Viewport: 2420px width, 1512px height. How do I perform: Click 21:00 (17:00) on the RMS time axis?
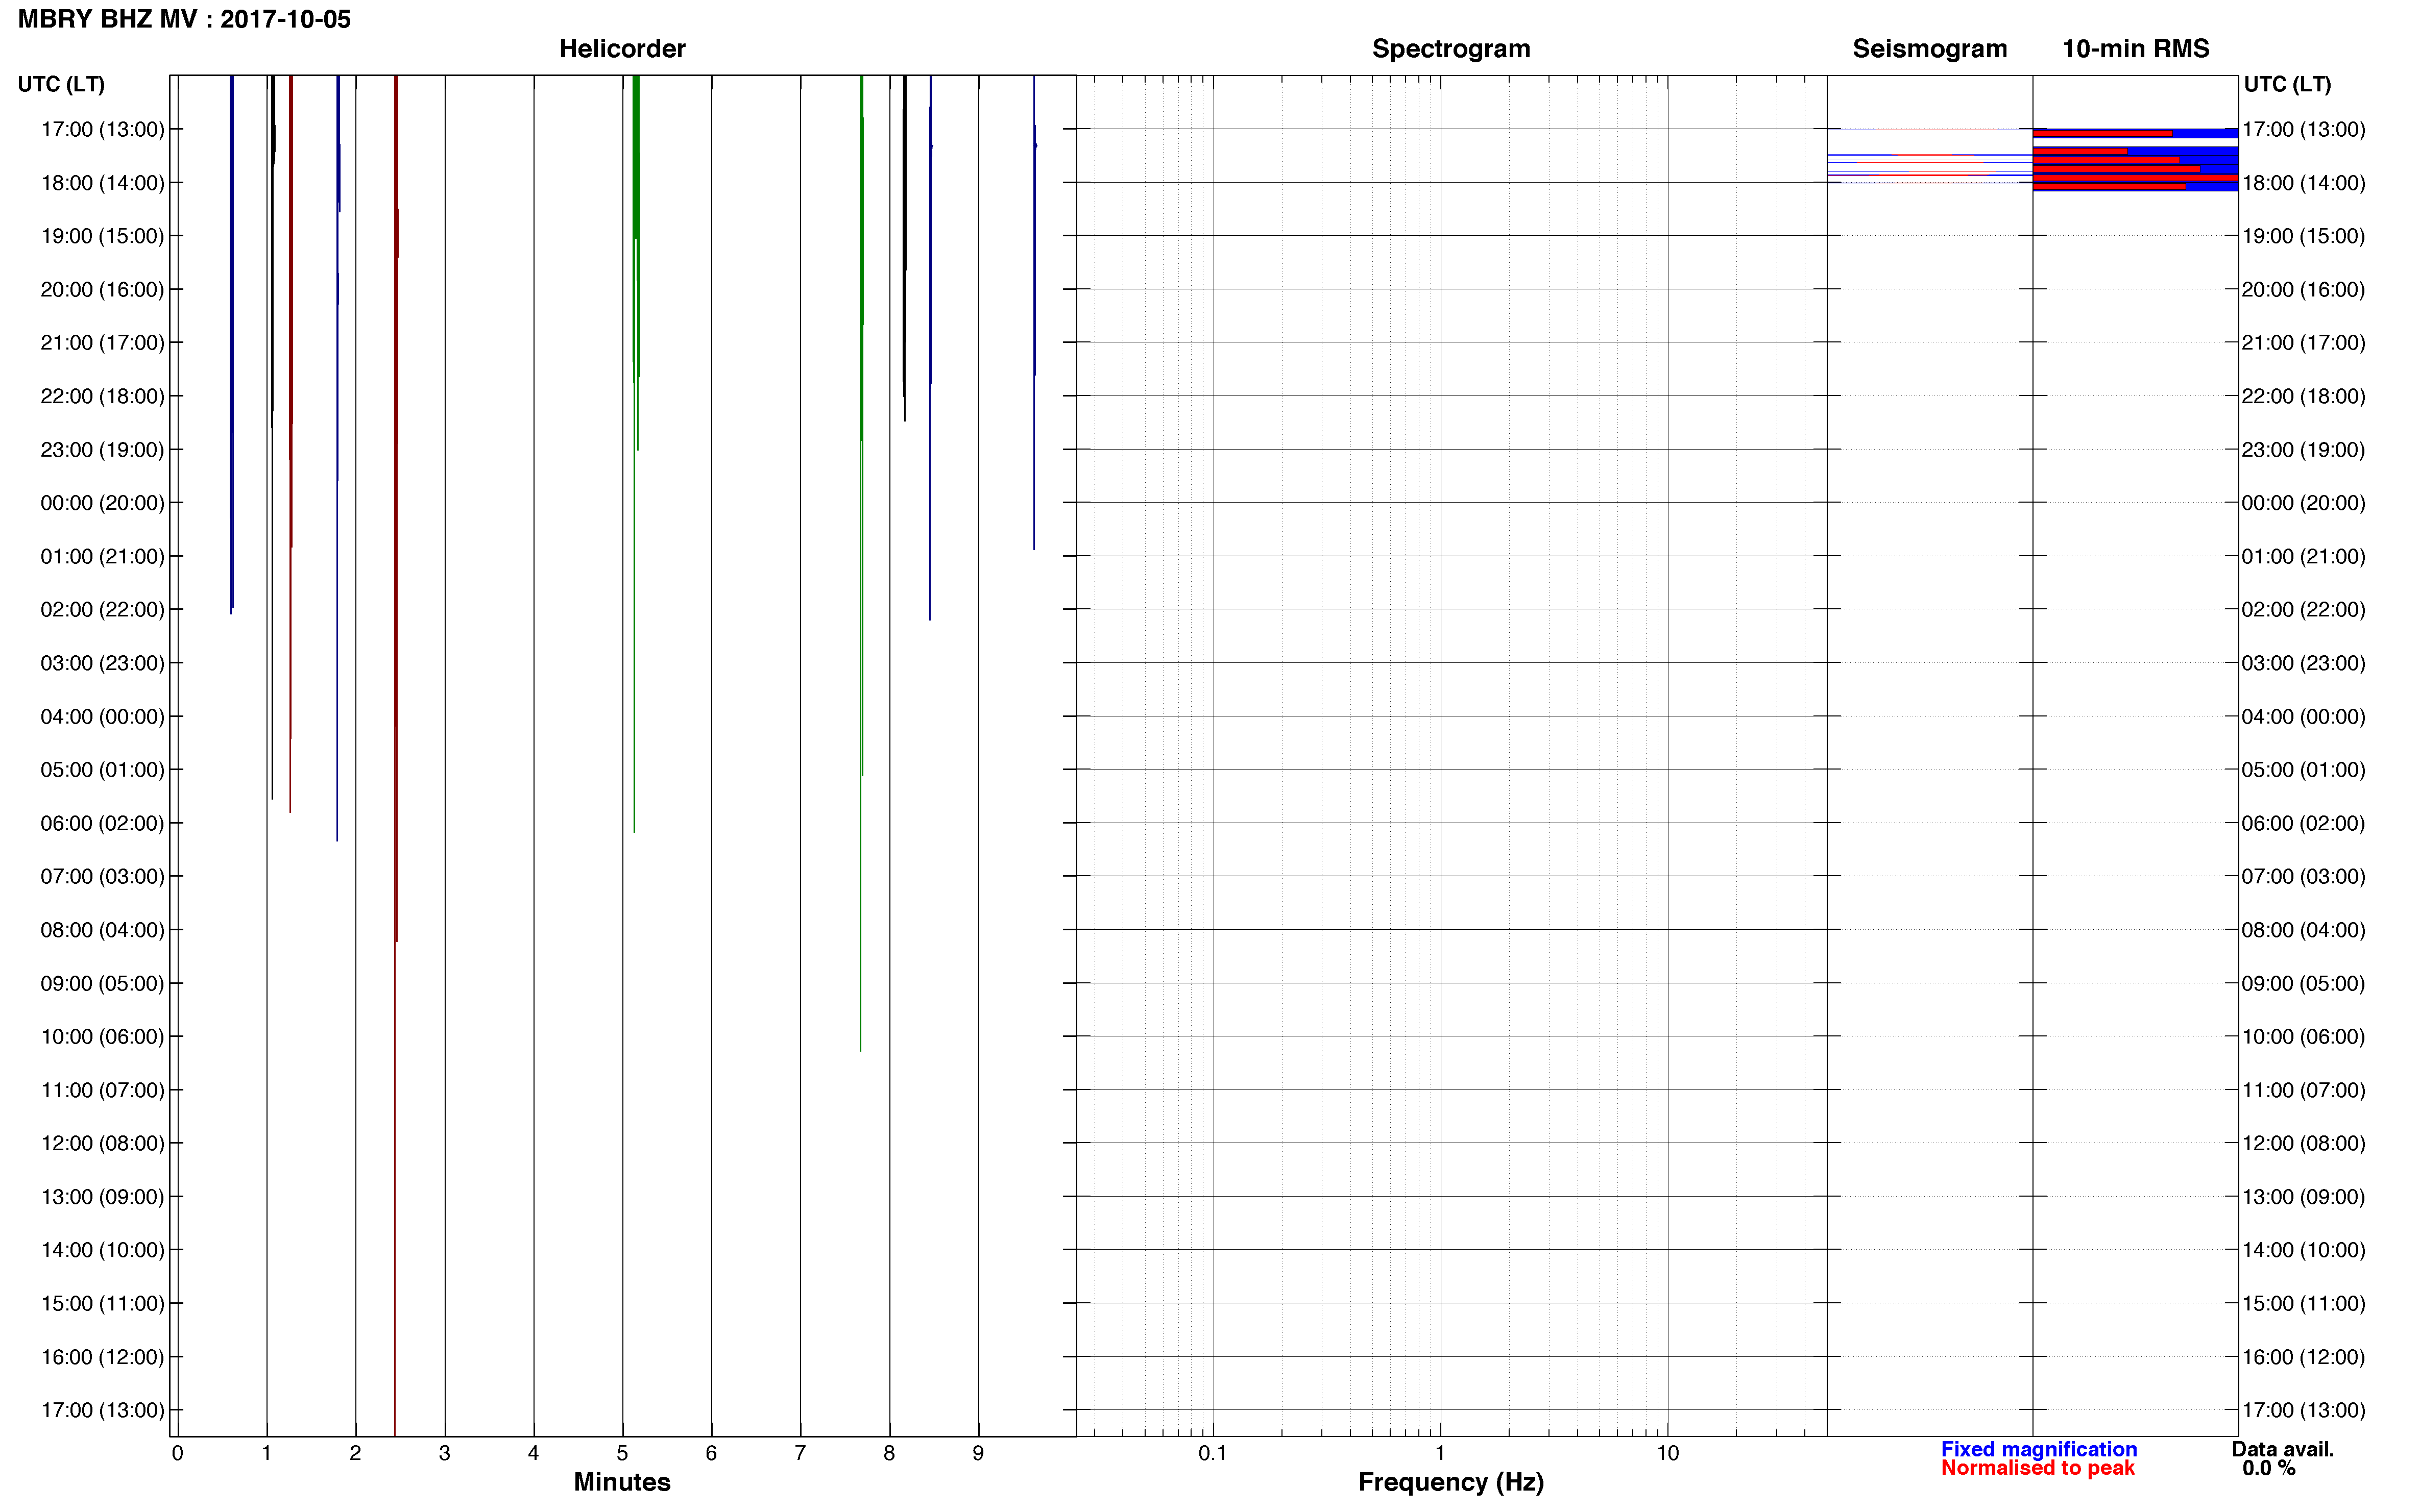(x=2304, y=342)
